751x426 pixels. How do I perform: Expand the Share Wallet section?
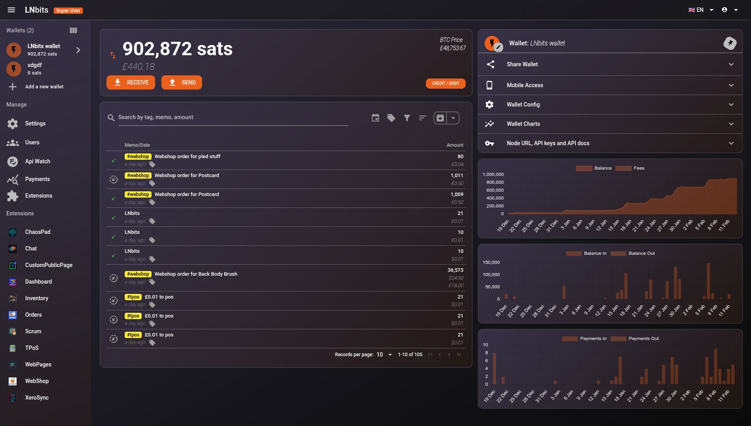click(x=610, y=64)
